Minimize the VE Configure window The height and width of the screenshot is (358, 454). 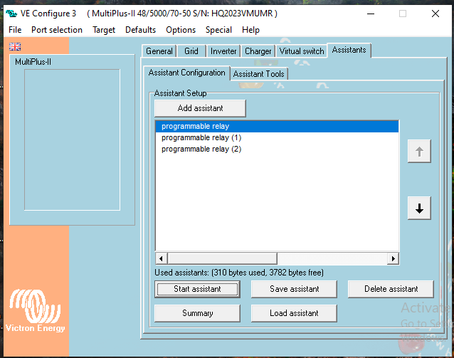point(371,14)
